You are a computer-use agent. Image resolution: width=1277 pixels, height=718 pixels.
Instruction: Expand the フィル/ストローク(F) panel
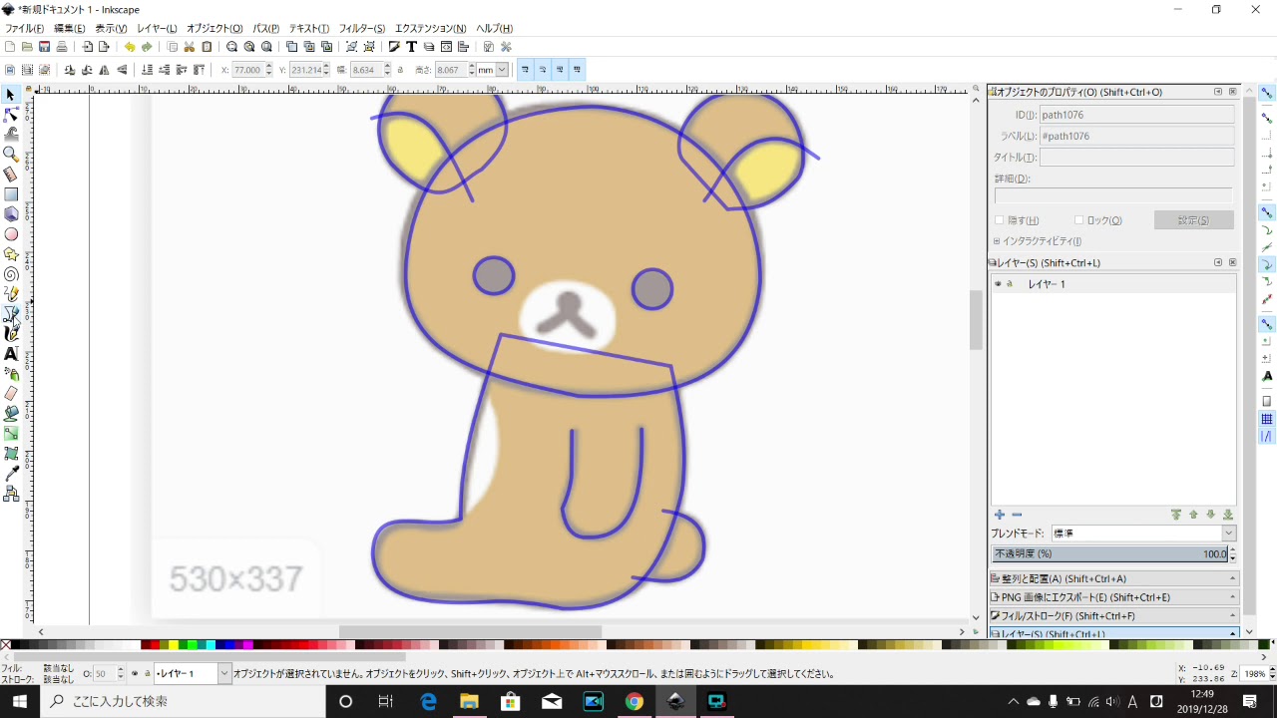1113,616
